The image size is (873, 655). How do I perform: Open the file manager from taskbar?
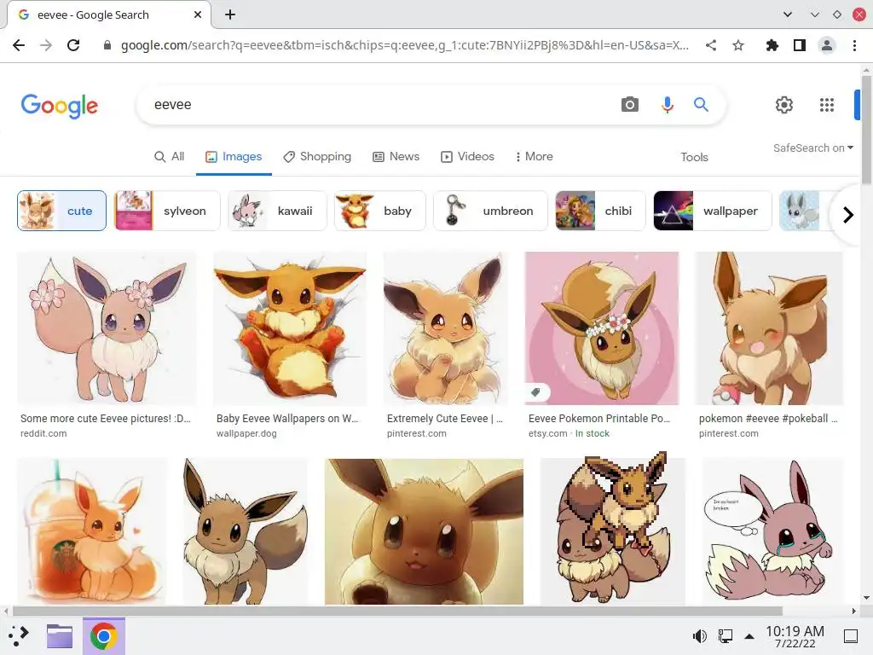click(x=60, y=636)
